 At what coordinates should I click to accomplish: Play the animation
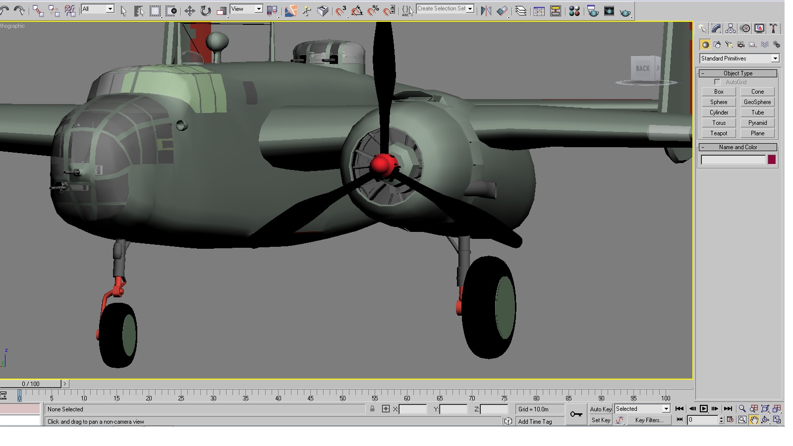(704, 409)
